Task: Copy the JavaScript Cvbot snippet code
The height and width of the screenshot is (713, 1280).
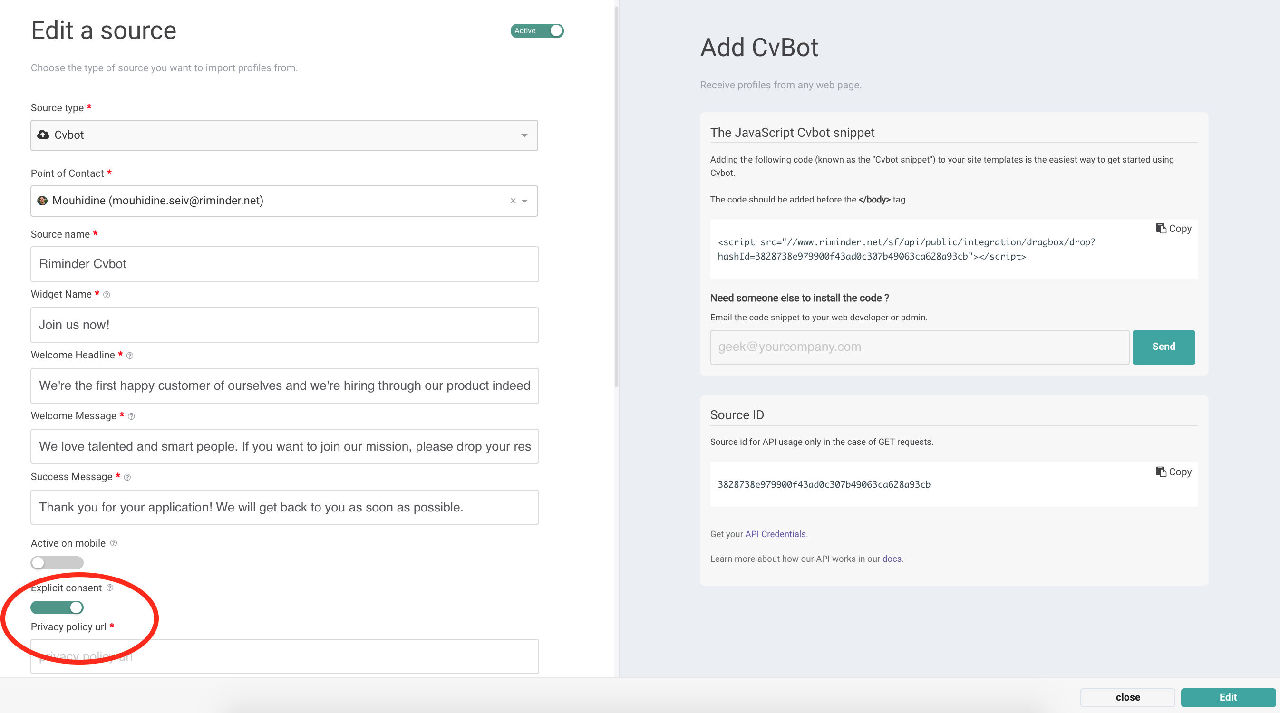Action: pyautogui.click(x=1173, y=229)
